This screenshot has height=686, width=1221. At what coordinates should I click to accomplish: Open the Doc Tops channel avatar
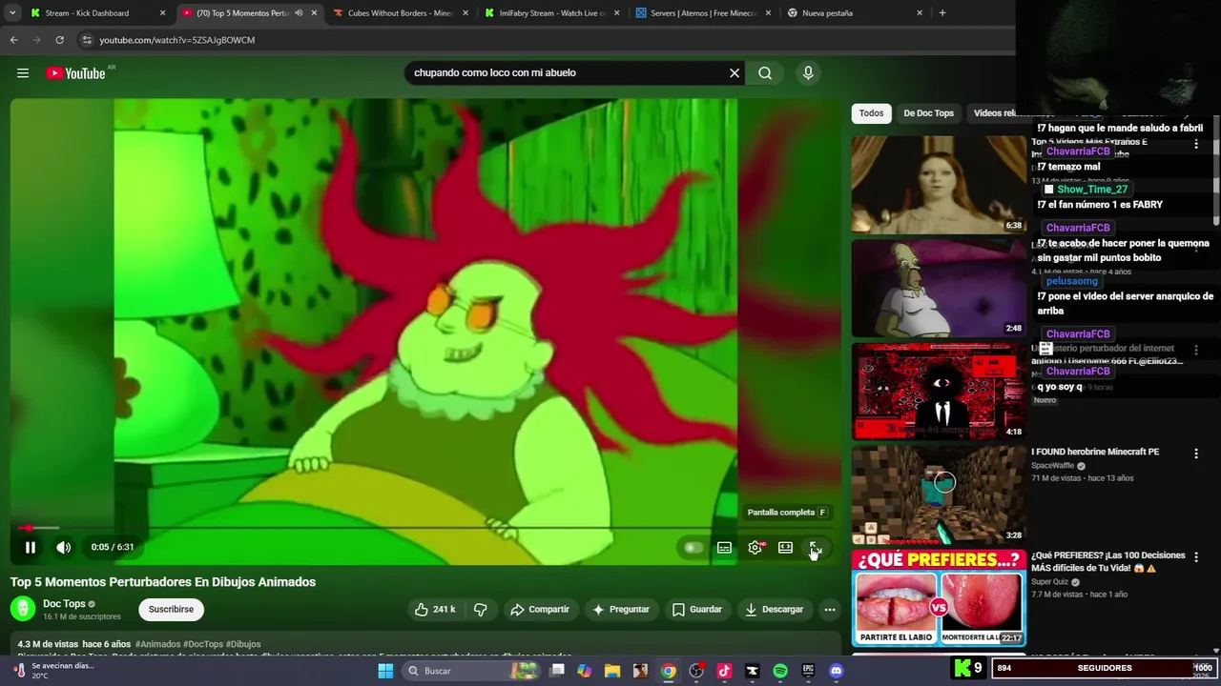pyautogui.click(x=23, y=609)
